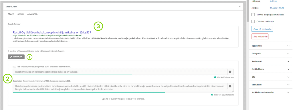Click the SEO Title green check icon
Screen dimensions: 293x110
215,77
